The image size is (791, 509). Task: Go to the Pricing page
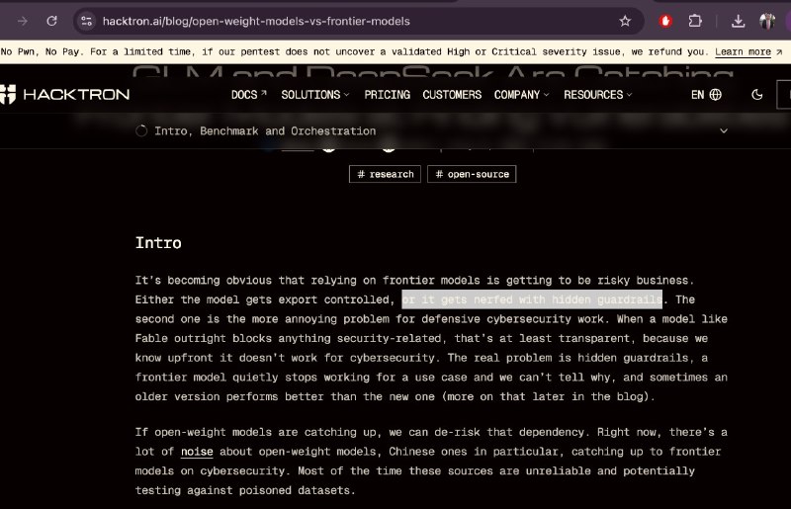[x=387, y=94]
